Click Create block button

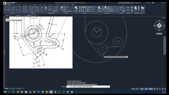pyautogui.click(x=66, y=7)
